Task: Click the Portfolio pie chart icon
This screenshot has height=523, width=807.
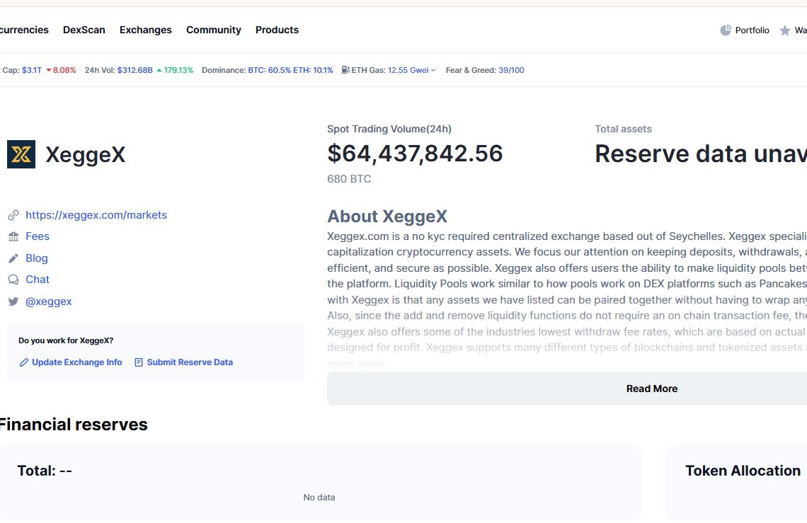Action: [x=726, y=30]
